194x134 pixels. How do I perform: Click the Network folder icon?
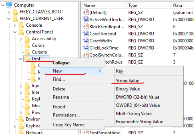click(x=21, y=132)
